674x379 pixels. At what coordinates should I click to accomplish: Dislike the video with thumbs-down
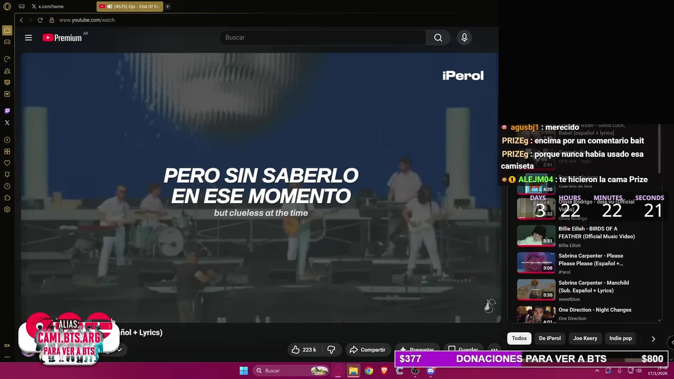pyautogui.click(x=331, y=350)
